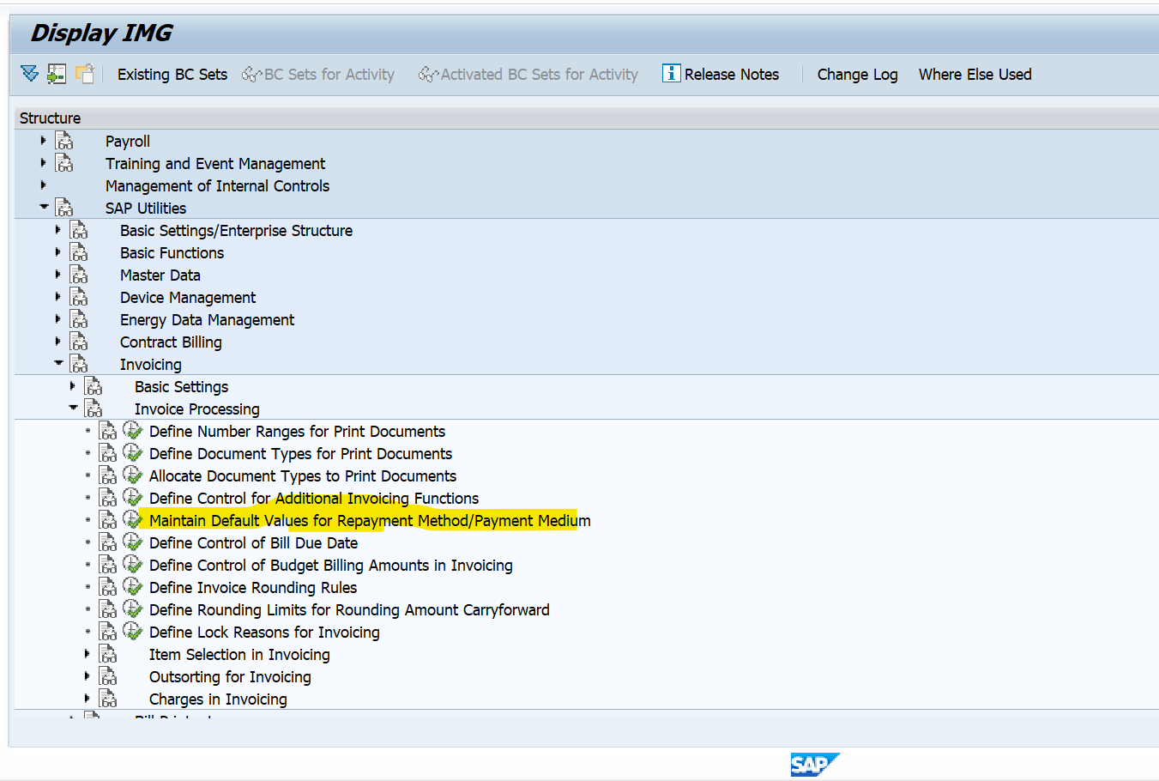Open the Change Log
Screen dimensions: 1159x781
pyautogui.click(x=858, y=75)
